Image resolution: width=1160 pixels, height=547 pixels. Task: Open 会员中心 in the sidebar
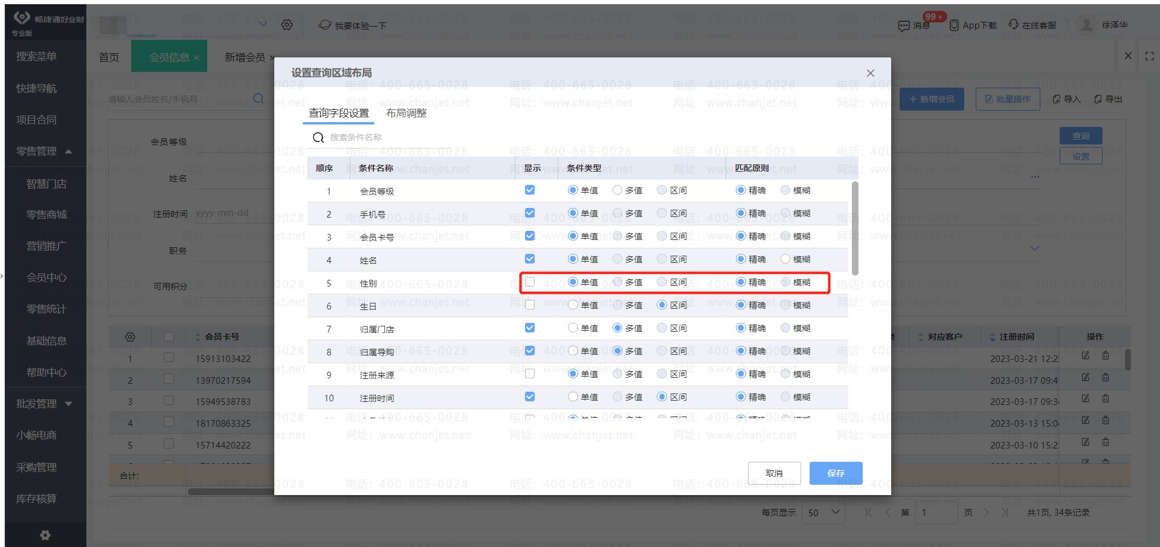pos(46,277)
